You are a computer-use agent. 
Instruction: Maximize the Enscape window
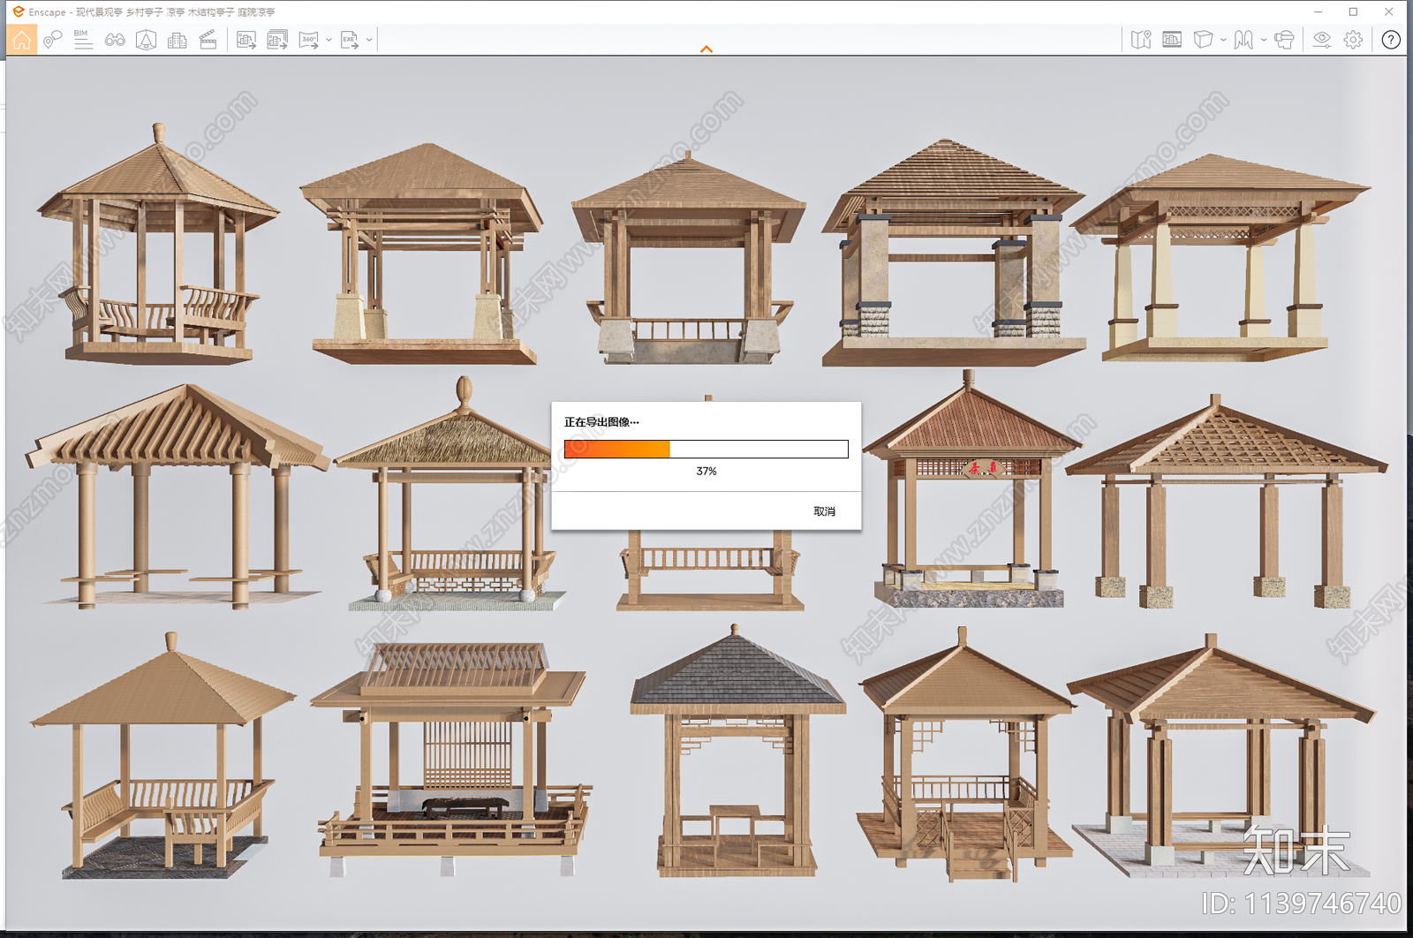(x=1353, y=11)
